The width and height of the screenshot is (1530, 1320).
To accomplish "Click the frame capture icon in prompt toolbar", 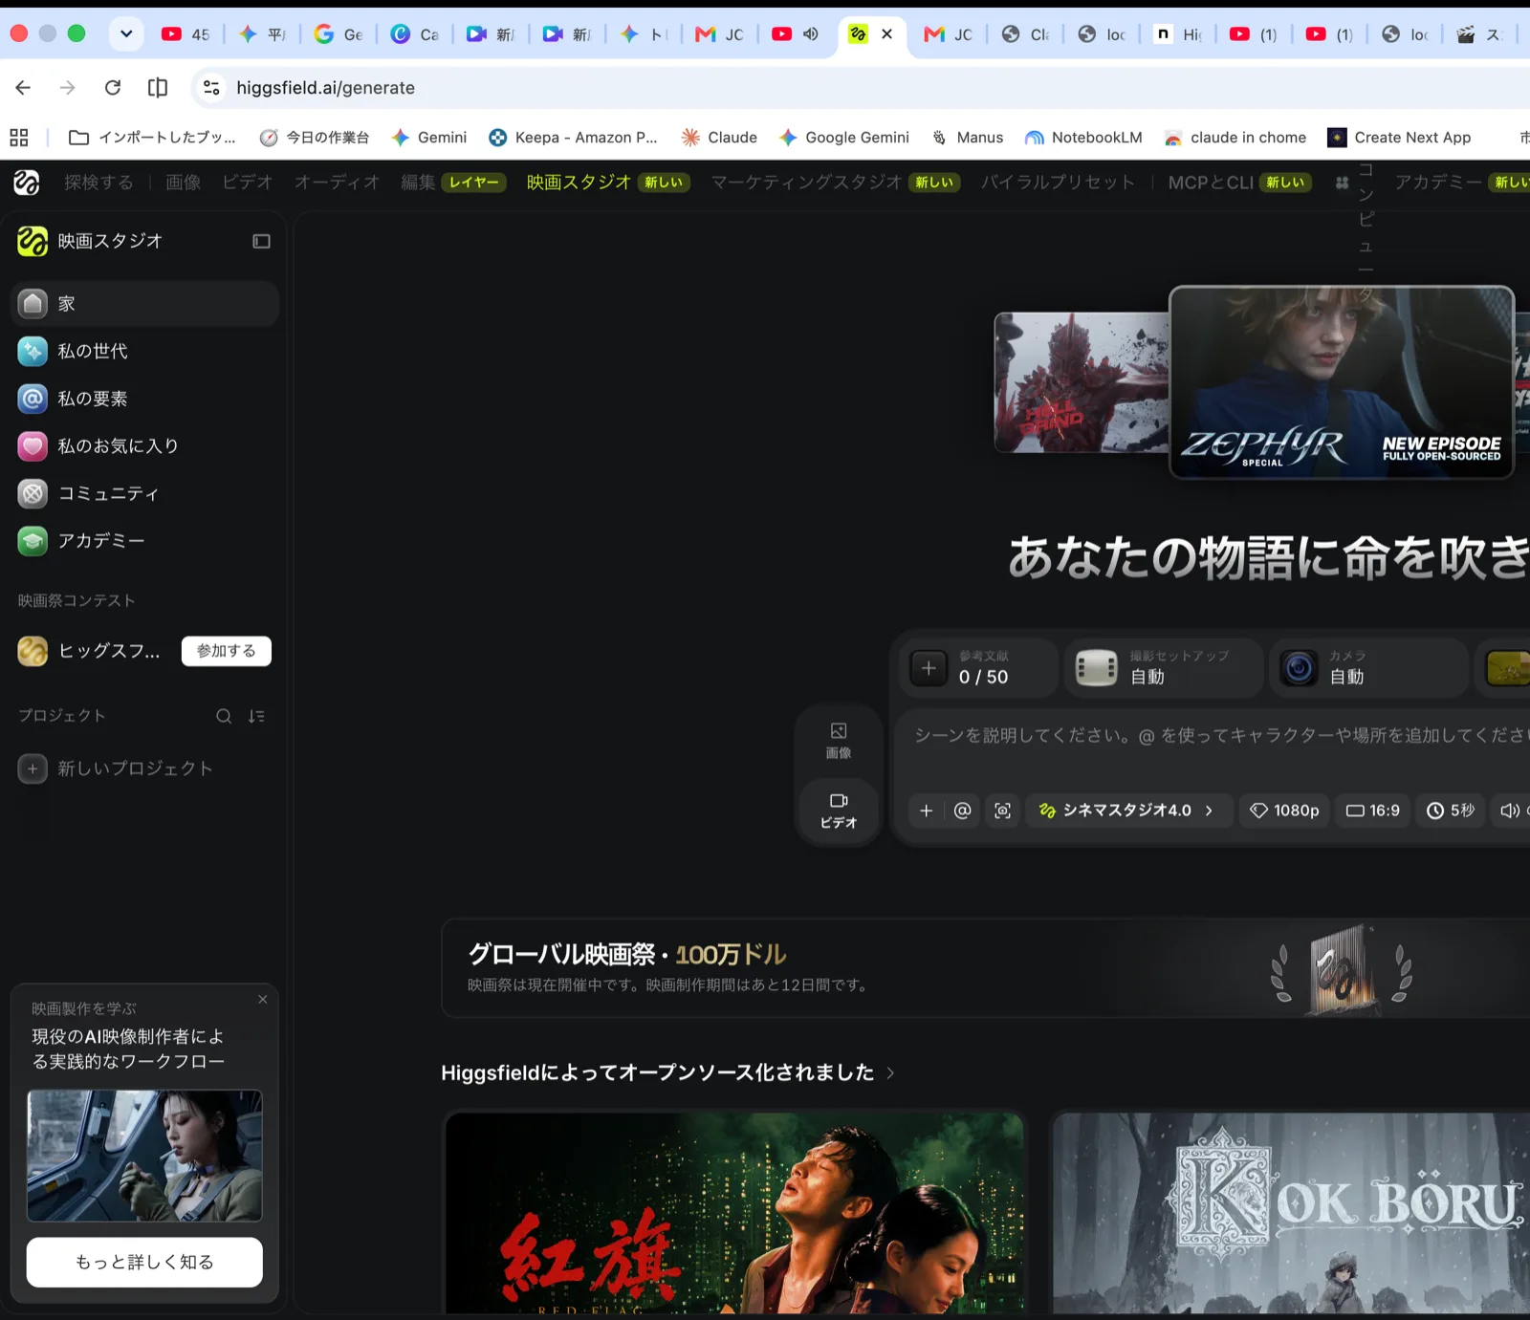I will (x=1002, y=811).
